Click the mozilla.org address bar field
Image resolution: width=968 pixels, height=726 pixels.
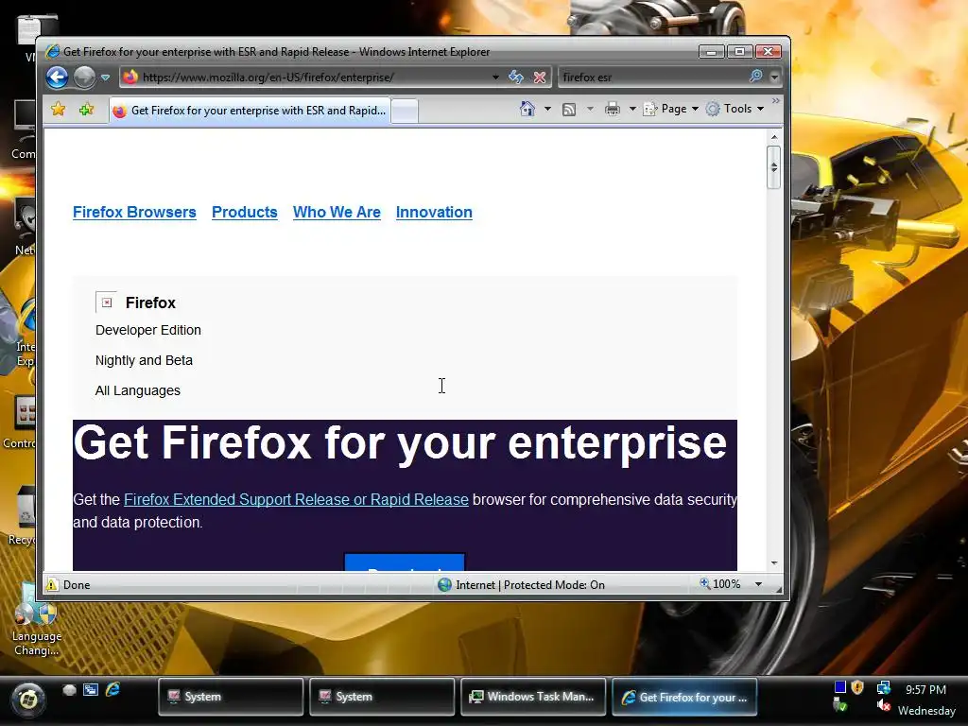point(309,78)
